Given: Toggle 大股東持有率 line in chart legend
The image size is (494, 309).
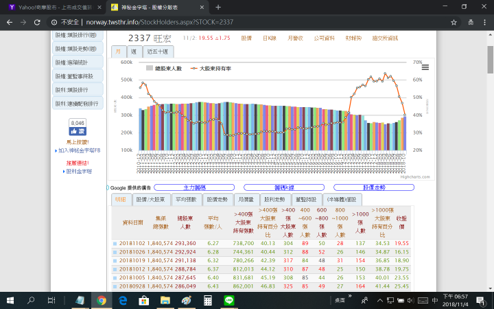Looking at the screenshot, I should pos(221,69).
